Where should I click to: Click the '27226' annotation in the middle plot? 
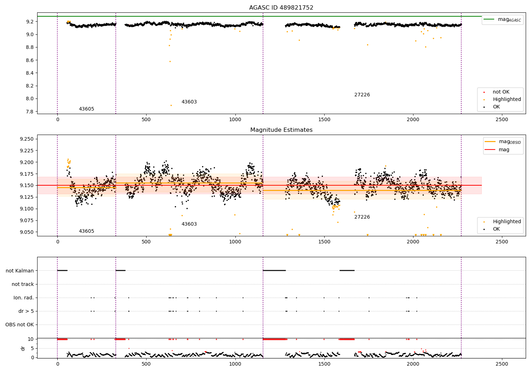(x=362, y=217)
